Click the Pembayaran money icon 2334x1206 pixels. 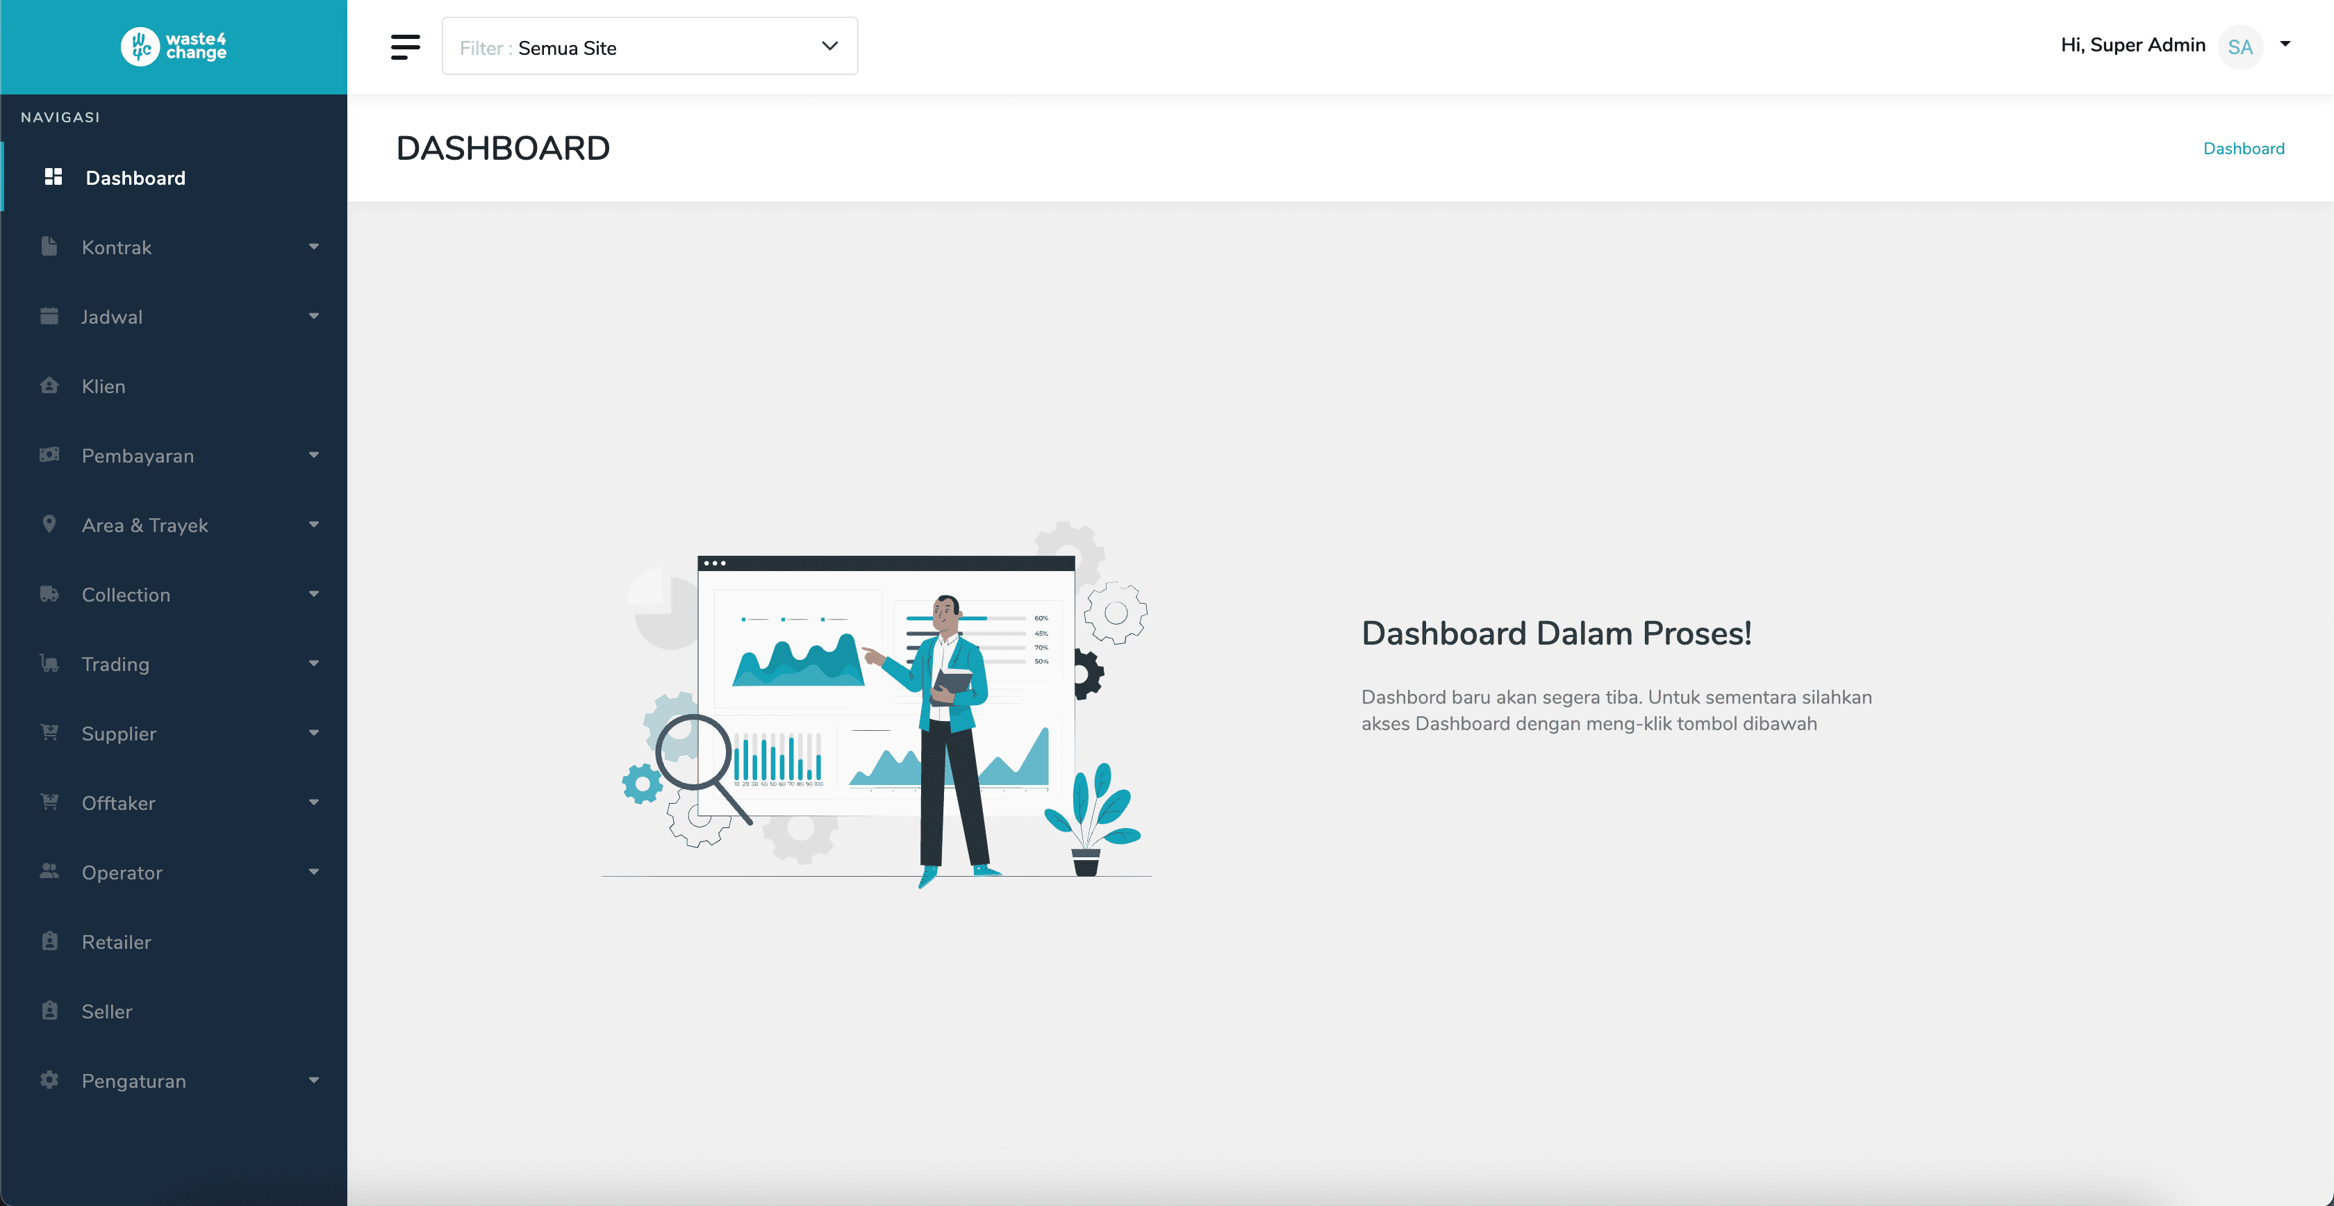click(50, 455)
